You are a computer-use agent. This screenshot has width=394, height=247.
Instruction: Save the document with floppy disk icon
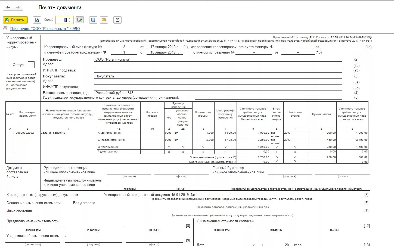[93, 20]
